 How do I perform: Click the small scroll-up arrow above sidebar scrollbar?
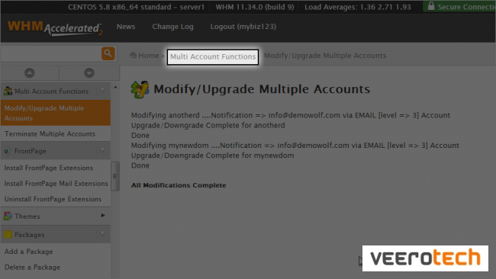pyautogui.click(x=115, y=87)
